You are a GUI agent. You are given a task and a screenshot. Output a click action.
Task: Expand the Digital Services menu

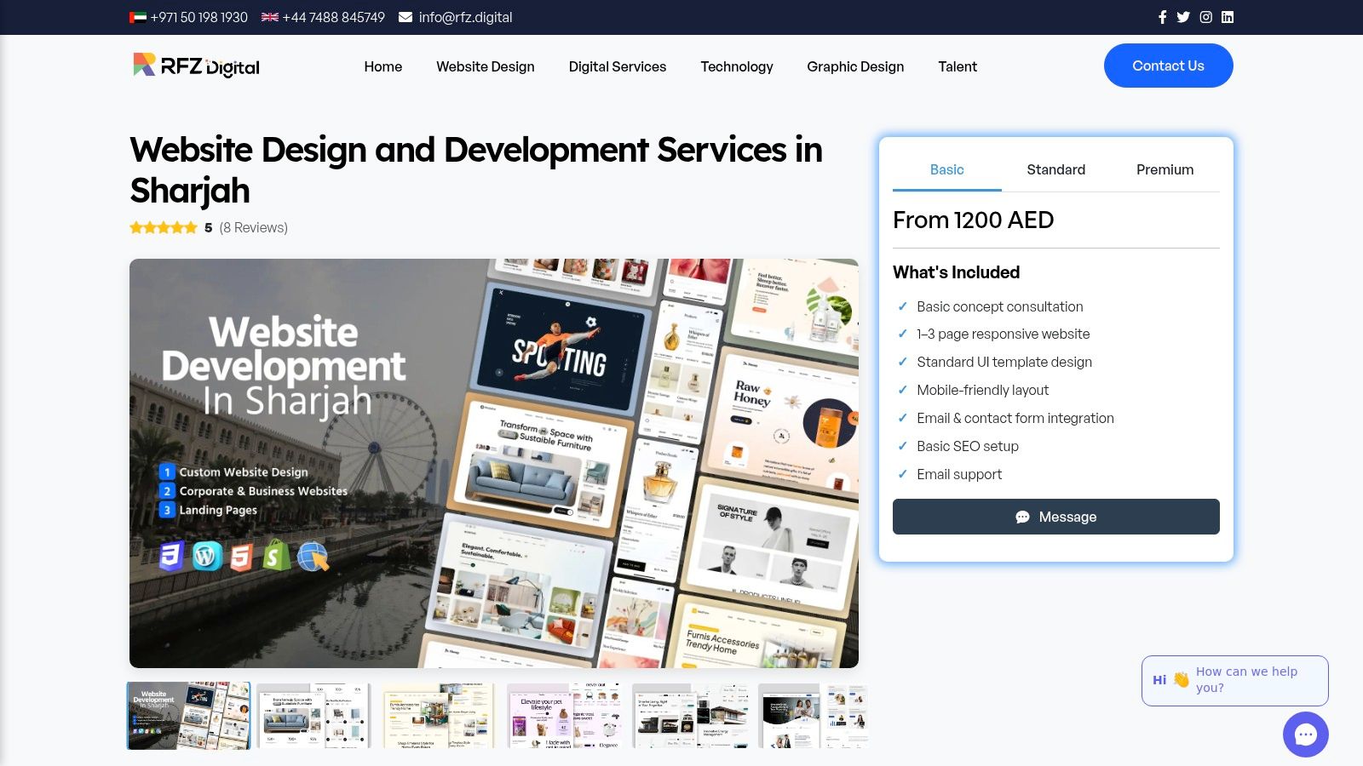(617, 66)
